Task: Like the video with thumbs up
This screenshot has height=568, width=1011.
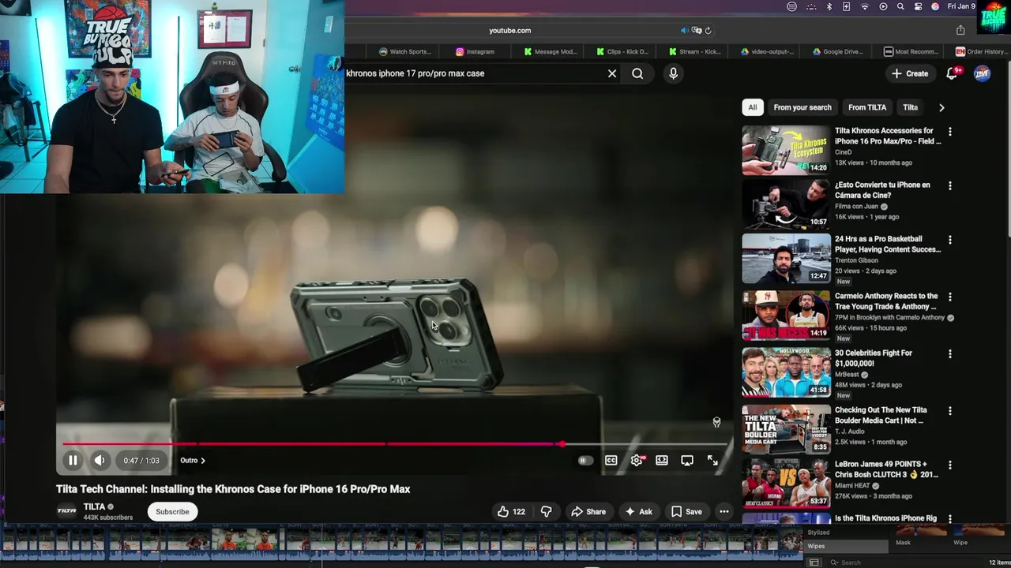Action: click(x=511, y=511)
